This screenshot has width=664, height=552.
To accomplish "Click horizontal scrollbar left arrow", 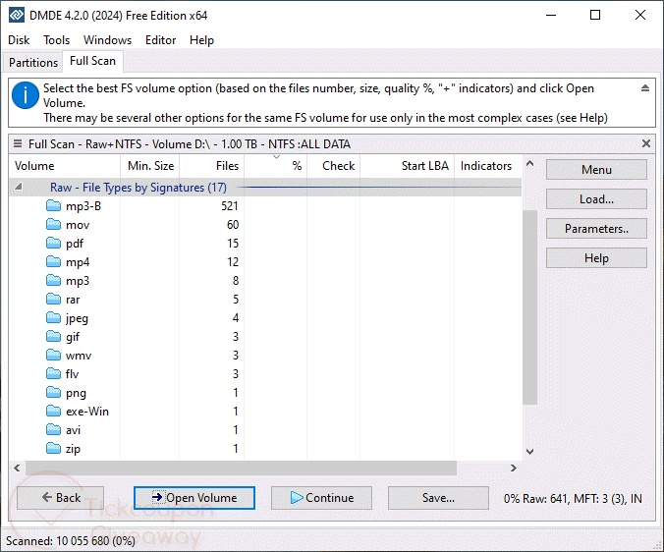I will coord(17,468).
